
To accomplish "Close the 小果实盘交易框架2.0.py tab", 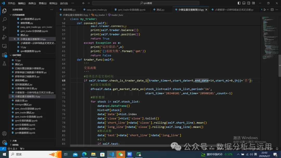I will [206, 10].
